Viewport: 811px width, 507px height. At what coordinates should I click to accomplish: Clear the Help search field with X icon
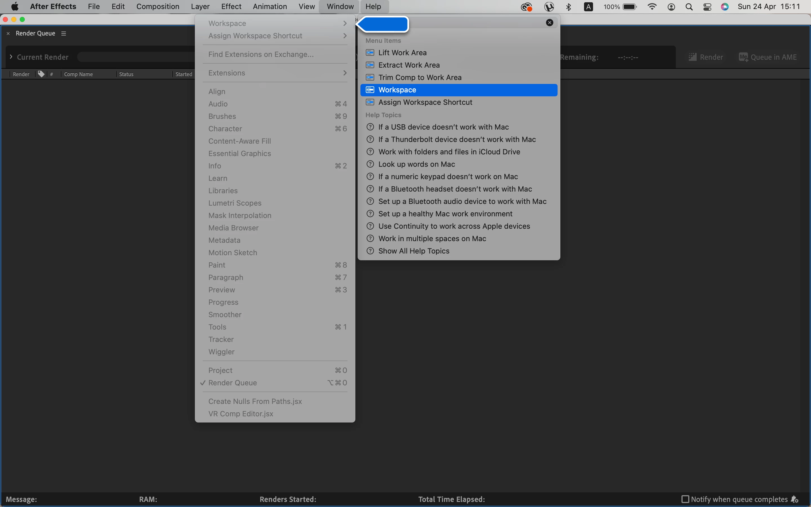(x=549, y=23)
